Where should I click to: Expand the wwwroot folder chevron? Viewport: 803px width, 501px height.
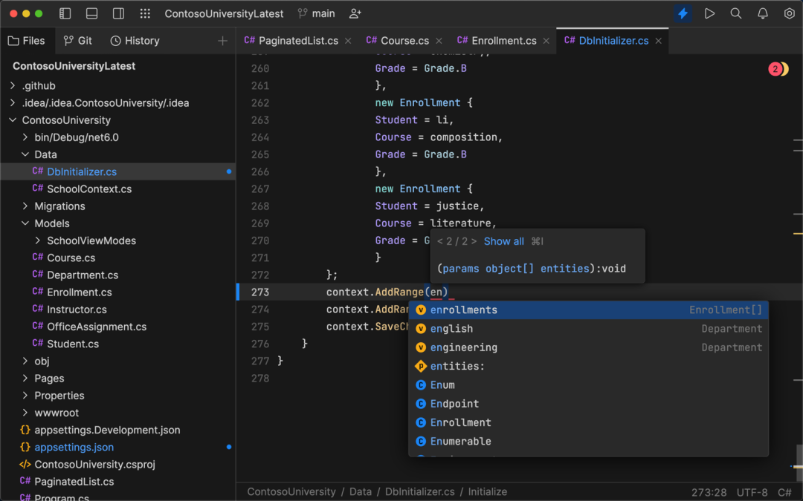point(25,413)
